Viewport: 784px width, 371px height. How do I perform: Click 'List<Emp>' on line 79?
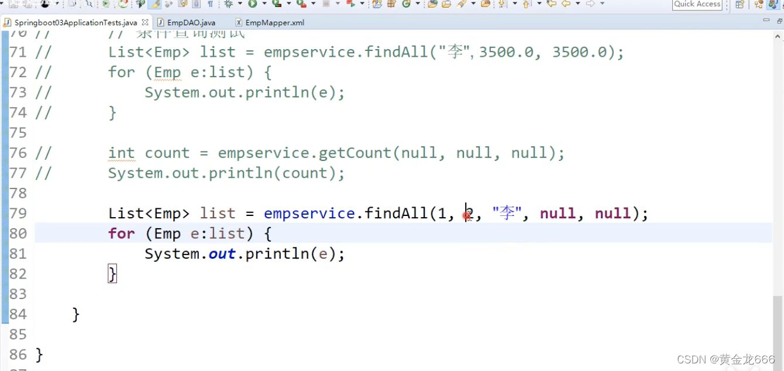pos(149,213)
